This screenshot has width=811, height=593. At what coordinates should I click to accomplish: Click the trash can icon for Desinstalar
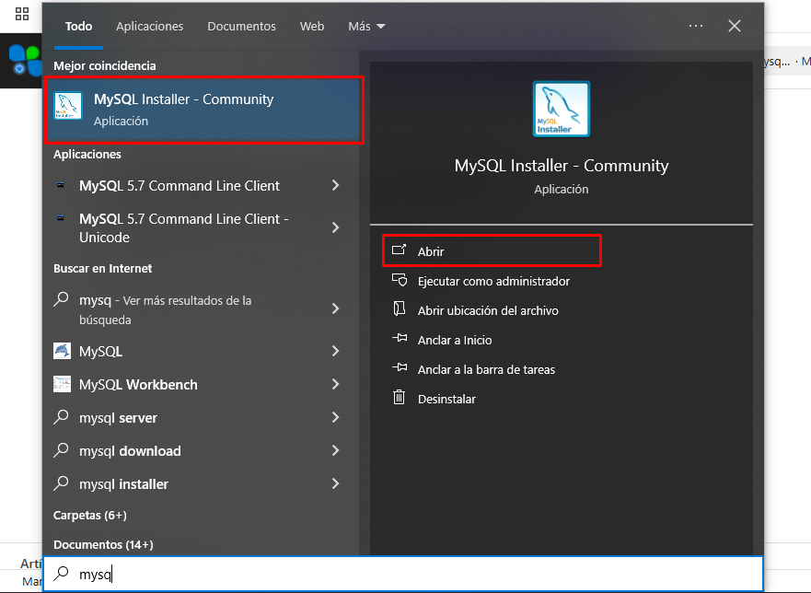pyautogui.click(x=400, y=398)
